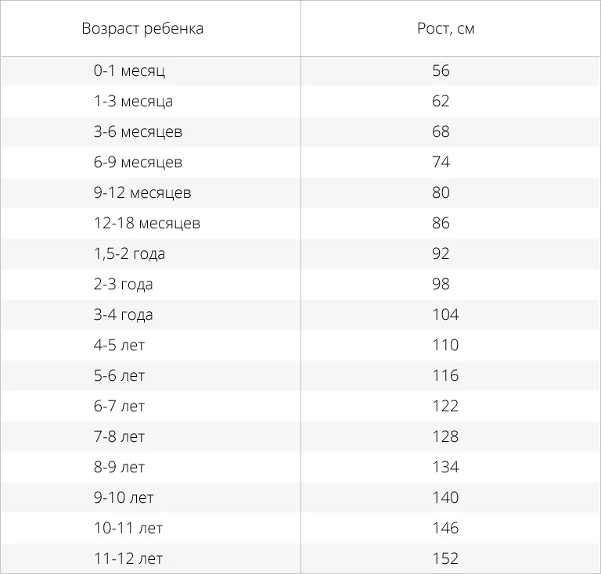Click the "Возраст ребенка" column header
The width and height of the screenshot is (601, 574).
tap(142, 29)
